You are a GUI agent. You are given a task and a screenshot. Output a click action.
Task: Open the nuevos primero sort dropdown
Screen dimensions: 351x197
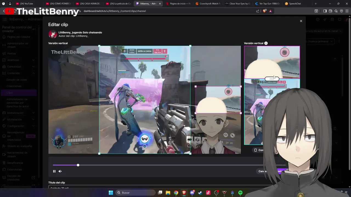coord(320,41)
